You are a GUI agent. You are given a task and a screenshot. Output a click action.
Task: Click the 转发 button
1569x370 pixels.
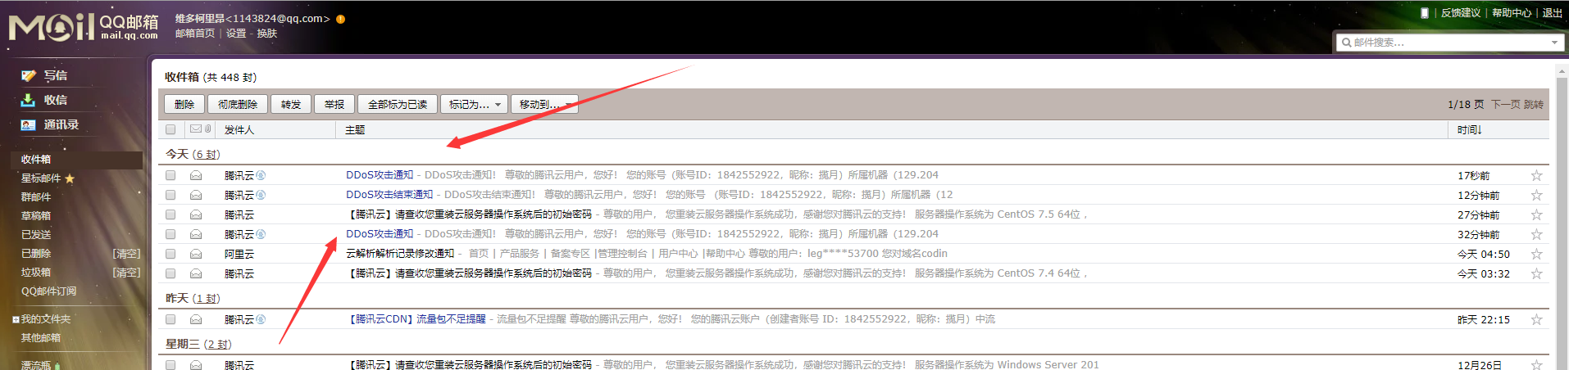(291, 104)
